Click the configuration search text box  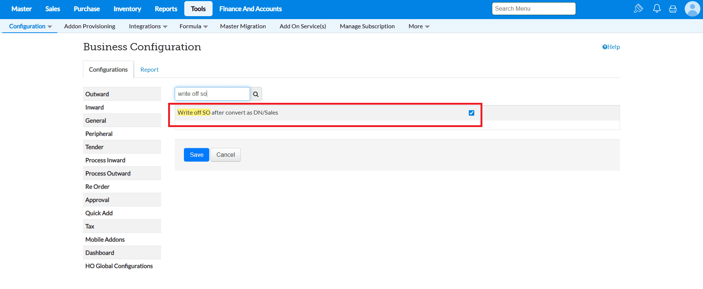[212, 94]
